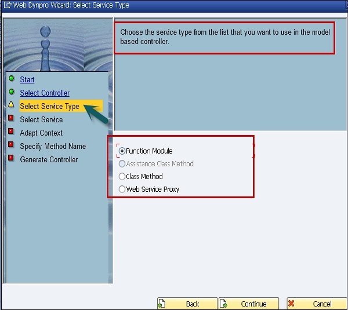348x310 pixels.
Task: Click the red icon next to Generate Controller
Action: pos(12,159)
